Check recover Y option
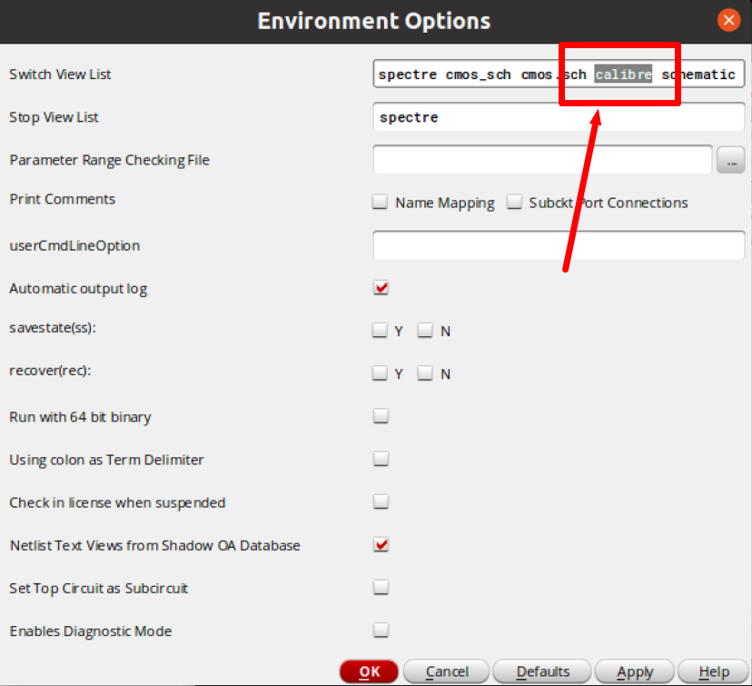 pos(380,373)
